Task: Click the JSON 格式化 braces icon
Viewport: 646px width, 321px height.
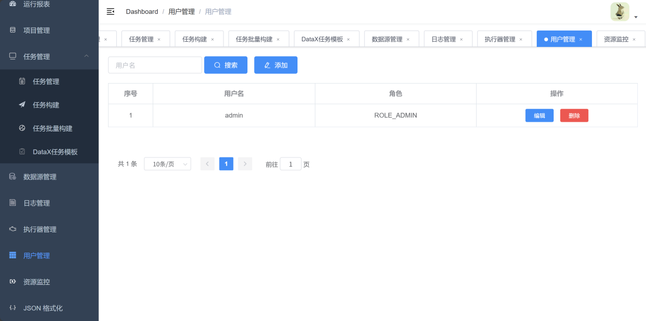Action: pyautogui.click(x=13, y=308)
